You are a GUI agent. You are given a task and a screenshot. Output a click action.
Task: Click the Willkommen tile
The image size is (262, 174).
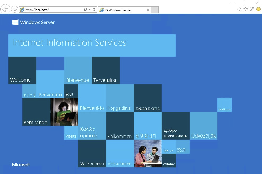[92, 154]
